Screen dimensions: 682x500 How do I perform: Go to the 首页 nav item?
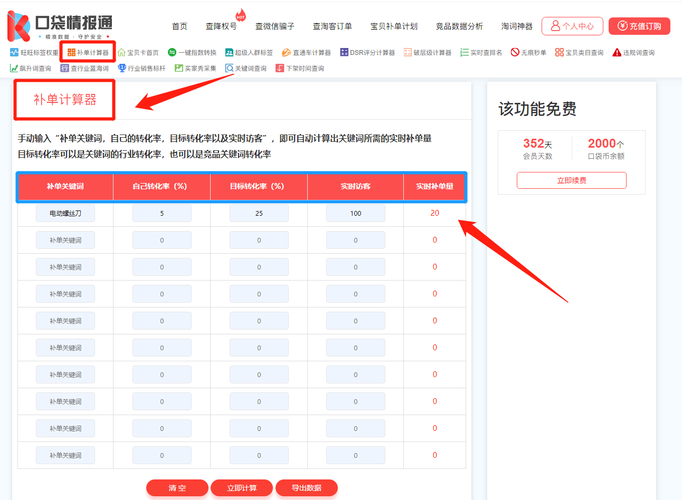point(179,26)
